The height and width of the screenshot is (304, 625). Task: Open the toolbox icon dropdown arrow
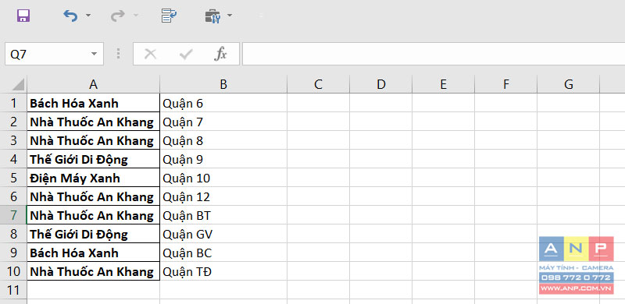pos(230,16)
